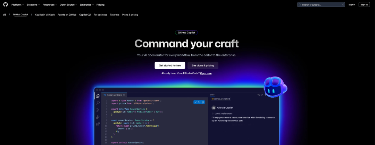Click the code line 'where: { id },'

click(126, 128)
